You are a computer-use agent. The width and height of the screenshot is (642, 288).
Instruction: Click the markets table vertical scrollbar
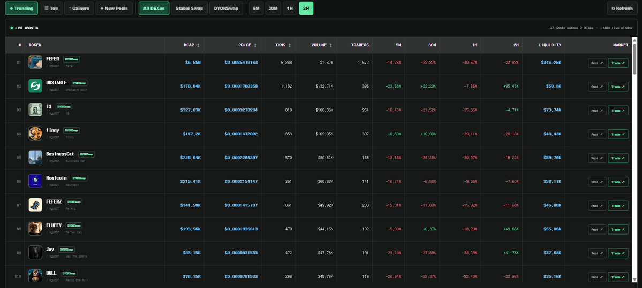click(635, 59)
